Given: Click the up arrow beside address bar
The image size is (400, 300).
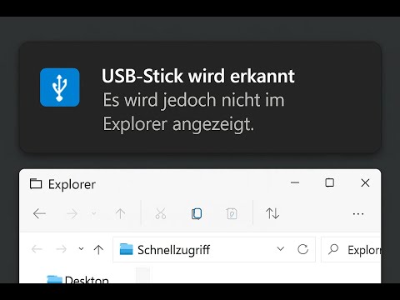Looking at the screenshot, I should click(x=98, y=249).
